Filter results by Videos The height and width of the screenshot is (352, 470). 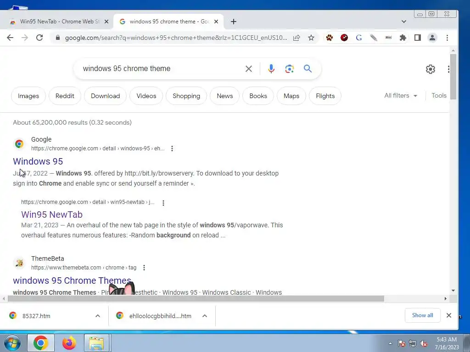tap(146, 96)
